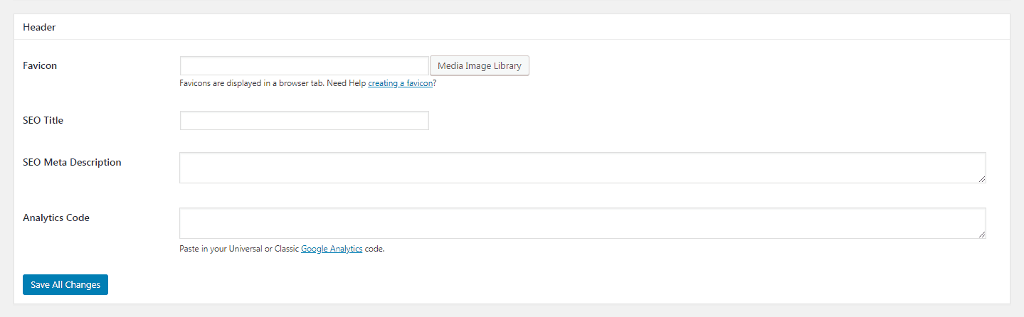Click inside the SEO Meta Description textarea
Viewport: 1024px width, 317px height.
[x=583, y=168]
